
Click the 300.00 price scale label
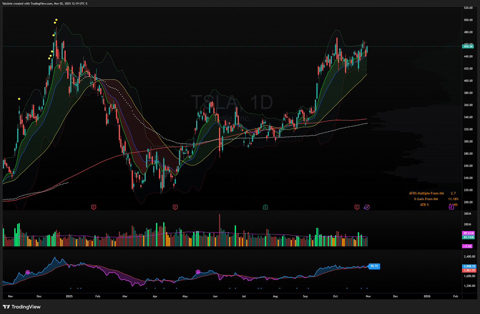tap(468, 142)
